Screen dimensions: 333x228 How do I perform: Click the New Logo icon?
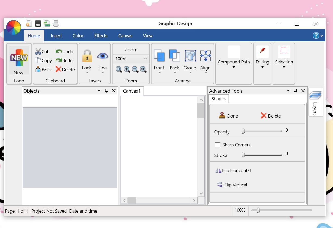click(x=19, y=58)
